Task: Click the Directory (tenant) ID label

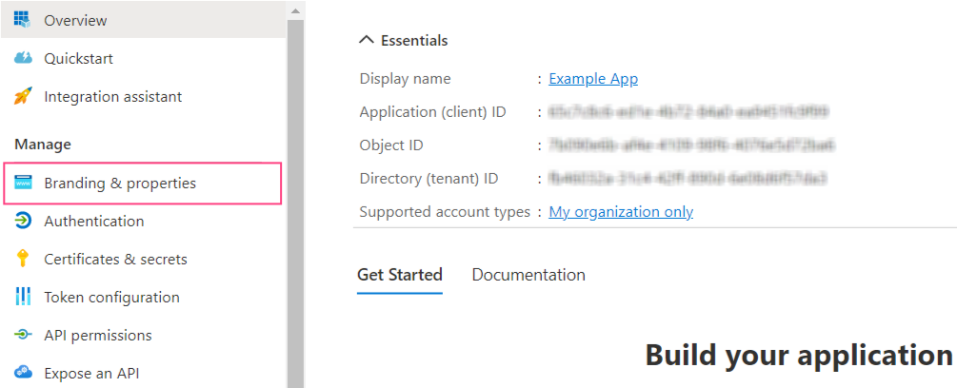Action: (x=429, y=179)
